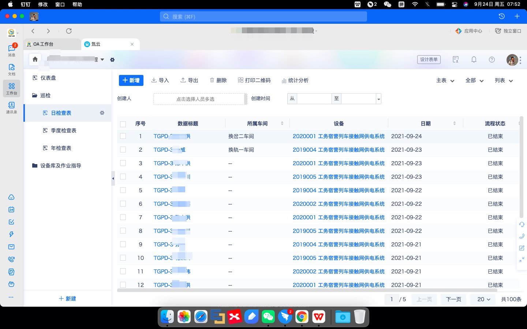Image resolution: width=527 pixels, height=329 pixels.
Task: Click the vertical table scrollbar
Action: (x=522, y=167)
